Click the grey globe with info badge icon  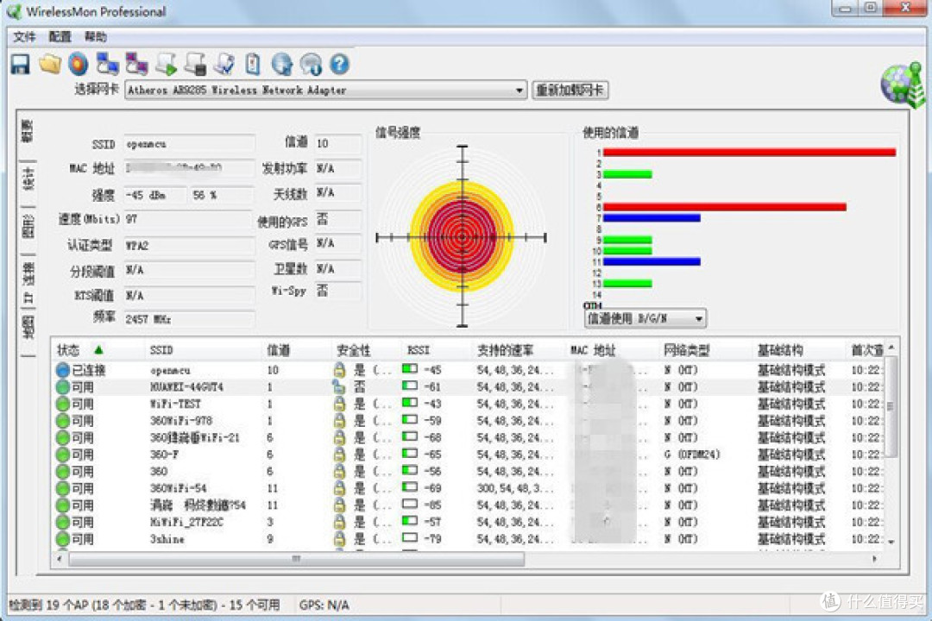click(x=311, y=64)
